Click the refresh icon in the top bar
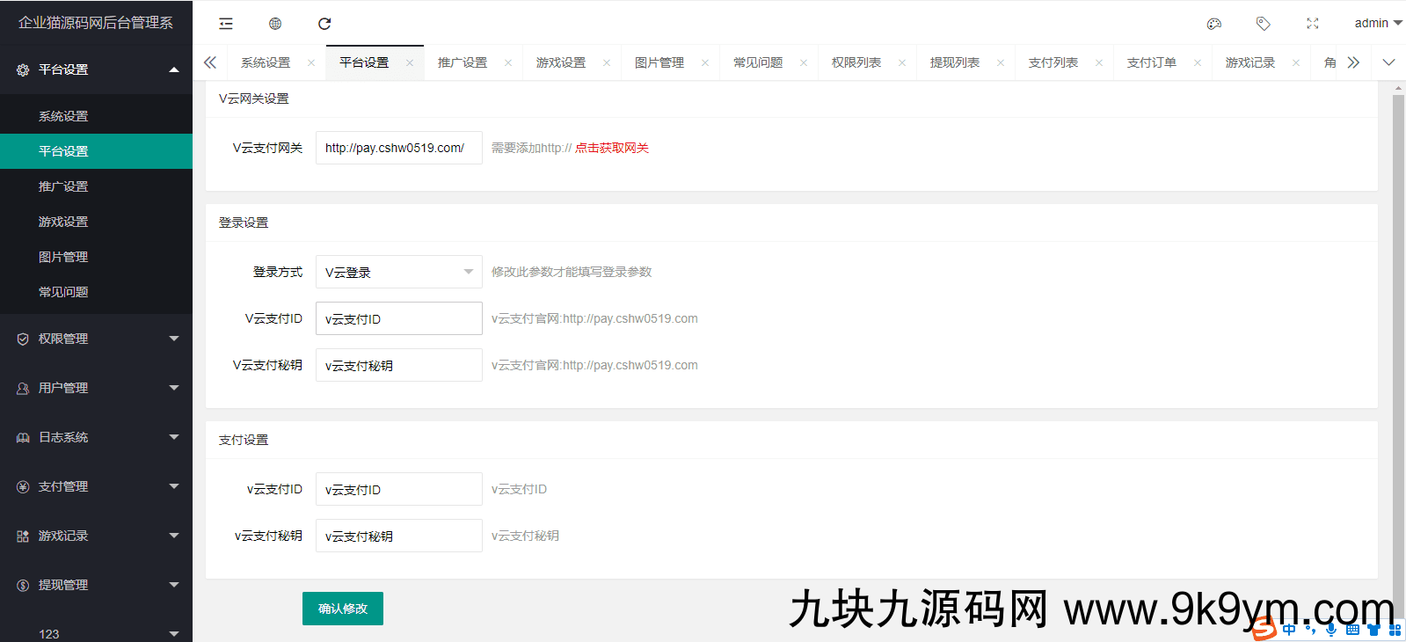 pyautogui.click(x=324, y=24)
